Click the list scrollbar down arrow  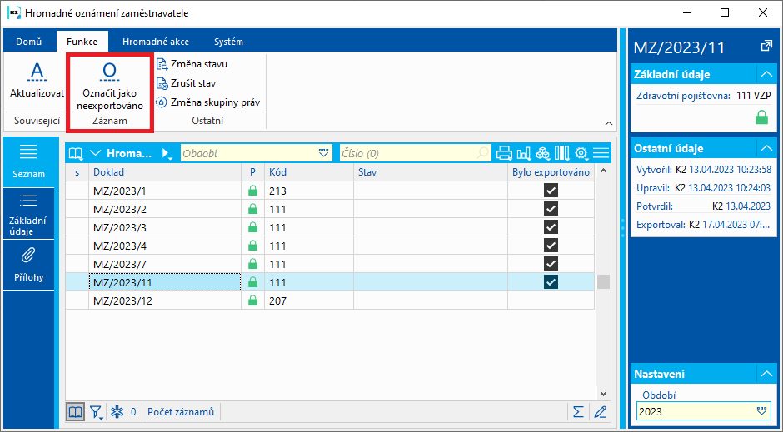603,394
